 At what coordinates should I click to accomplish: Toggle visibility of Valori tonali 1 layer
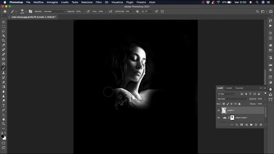(218, 118)
